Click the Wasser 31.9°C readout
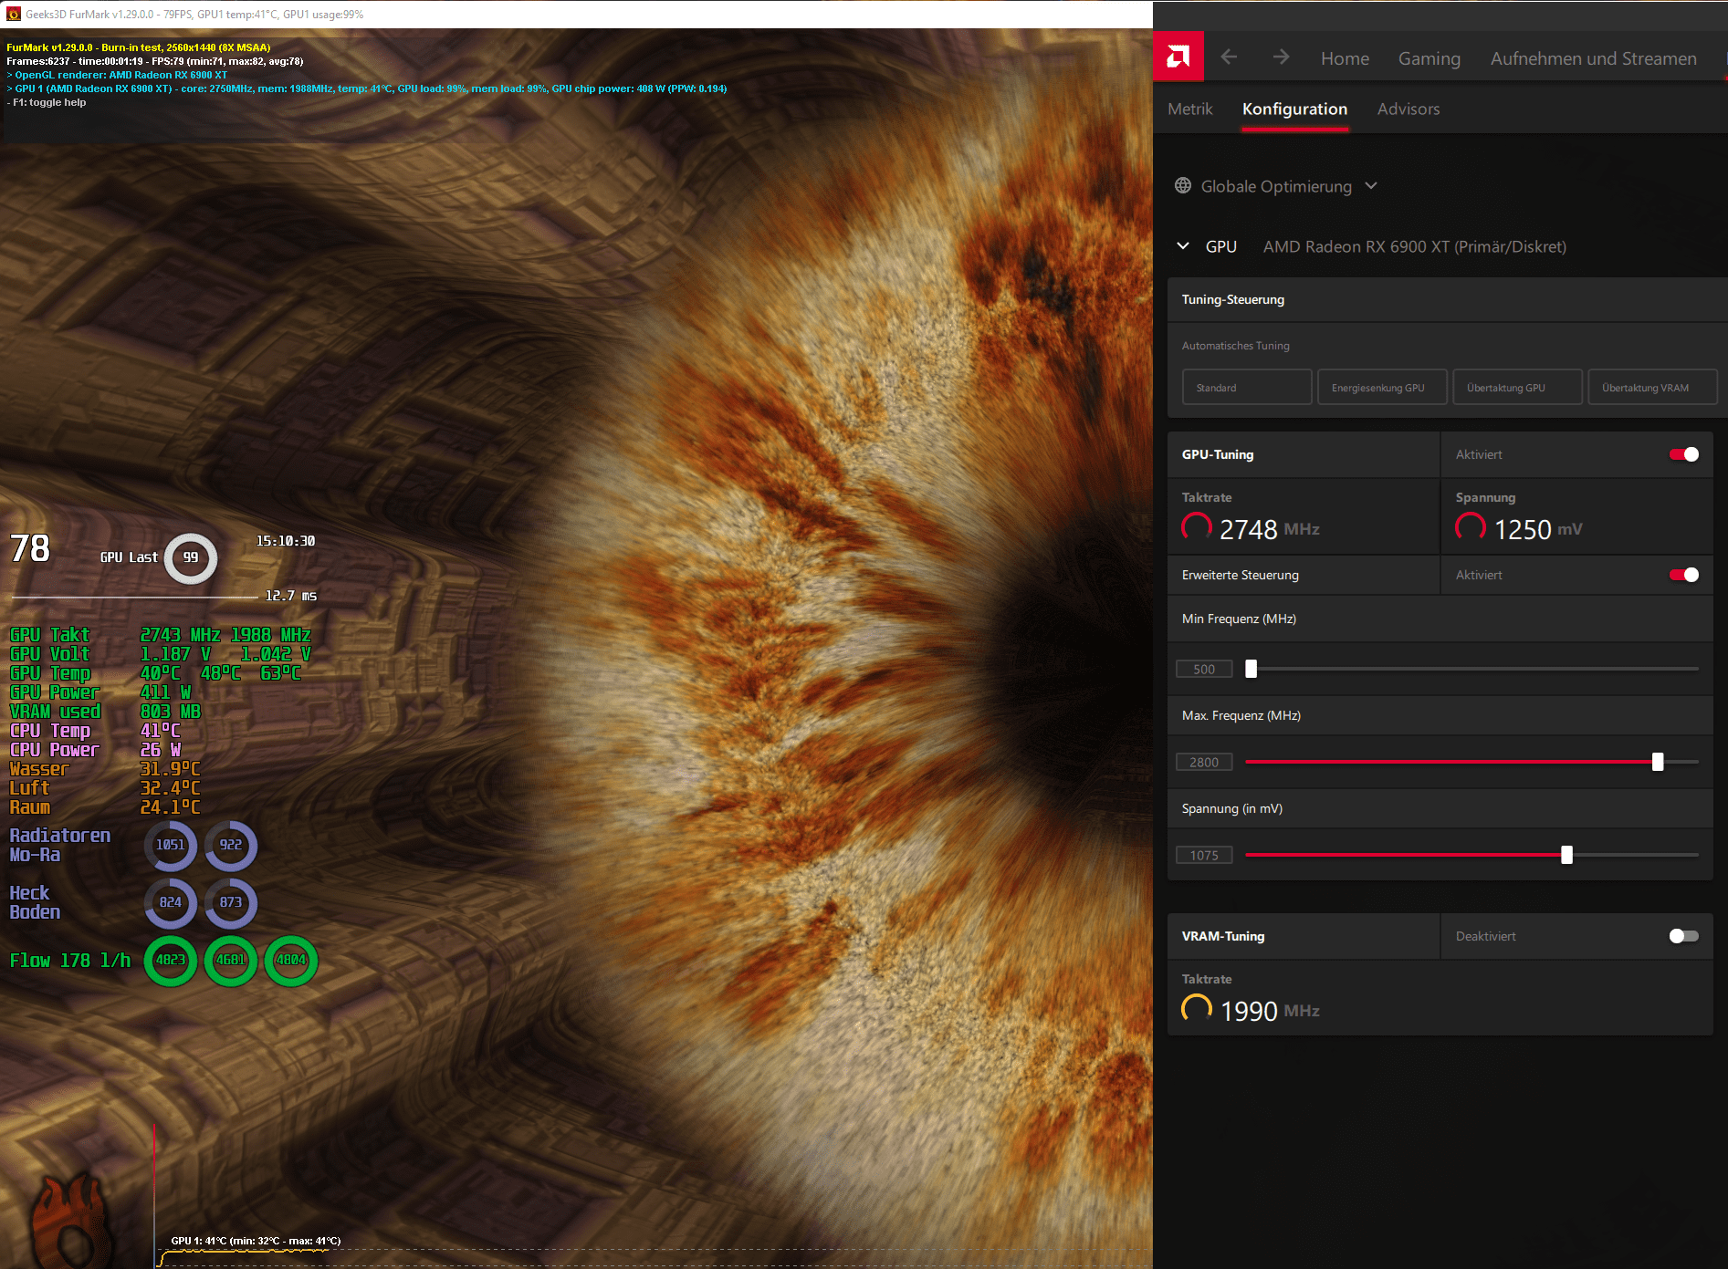This screenshot has height=1269, width=1728. (x=105, y=769)
